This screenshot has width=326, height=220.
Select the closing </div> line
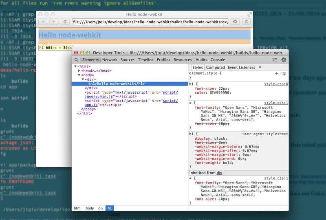click(x=91, y=88)
